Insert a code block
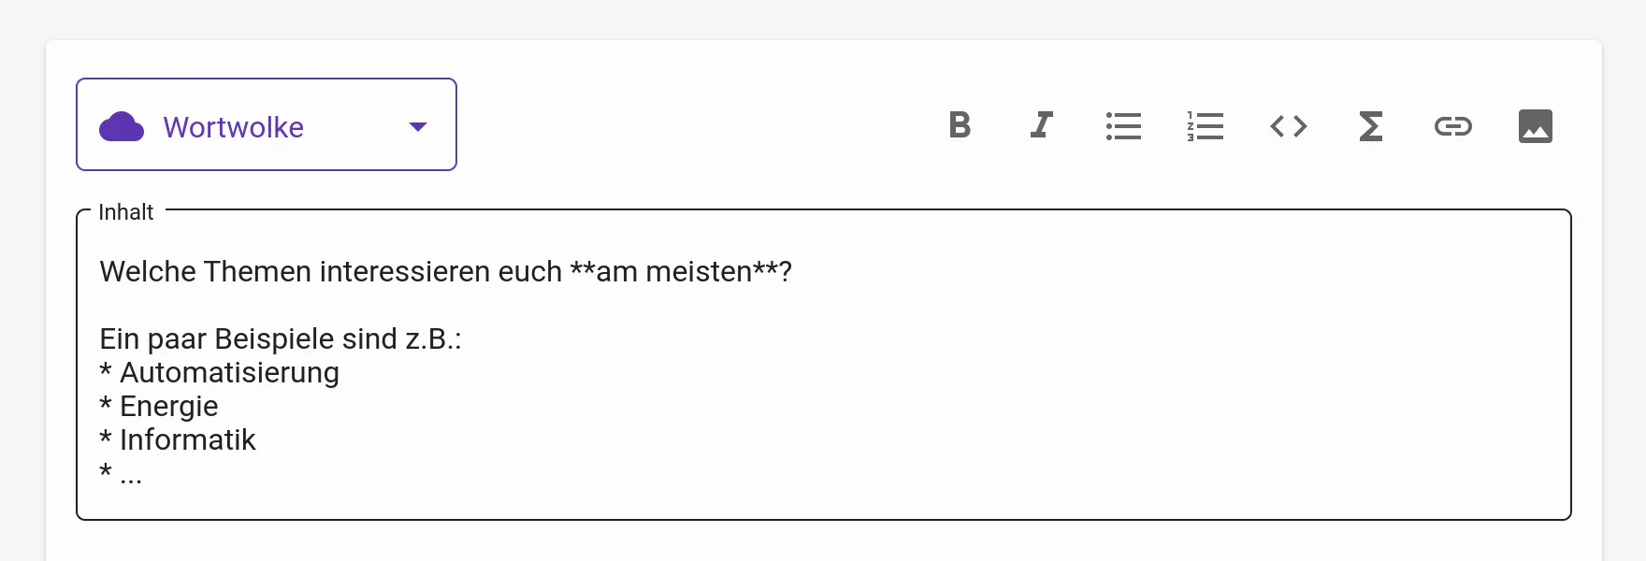Screen dimensions: 1646x561 click(1288, 125)
